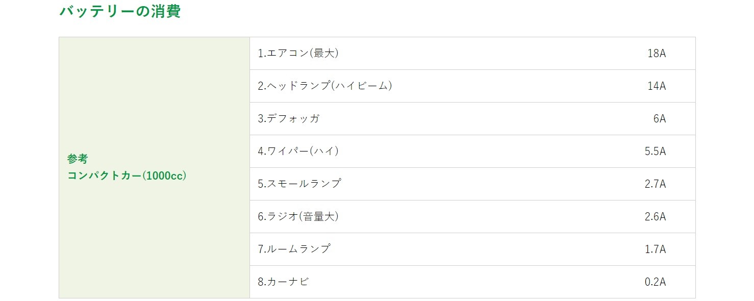This screenshot has height=301, width=754.
Task: Select the 8.カーナビ row label
Action: point(284,282)
